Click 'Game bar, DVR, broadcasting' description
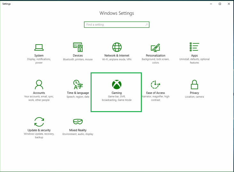234x172 pixels. 117,98
